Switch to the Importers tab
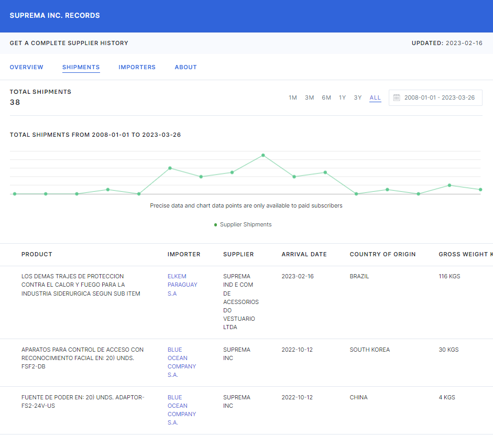This screenshot has height=435, width=493. coord(137,67)
